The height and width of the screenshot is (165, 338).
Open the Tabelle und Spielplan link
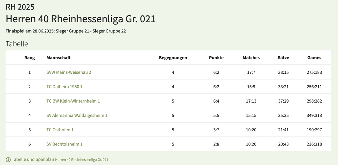(x=57, y=160)
